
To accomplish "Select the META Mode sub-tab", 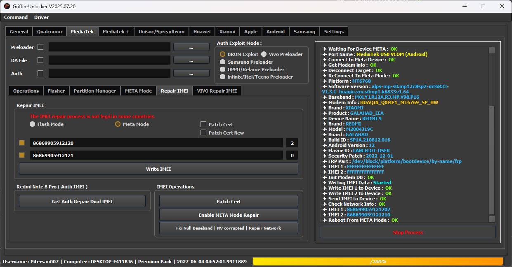I will (x=139, y=91).
